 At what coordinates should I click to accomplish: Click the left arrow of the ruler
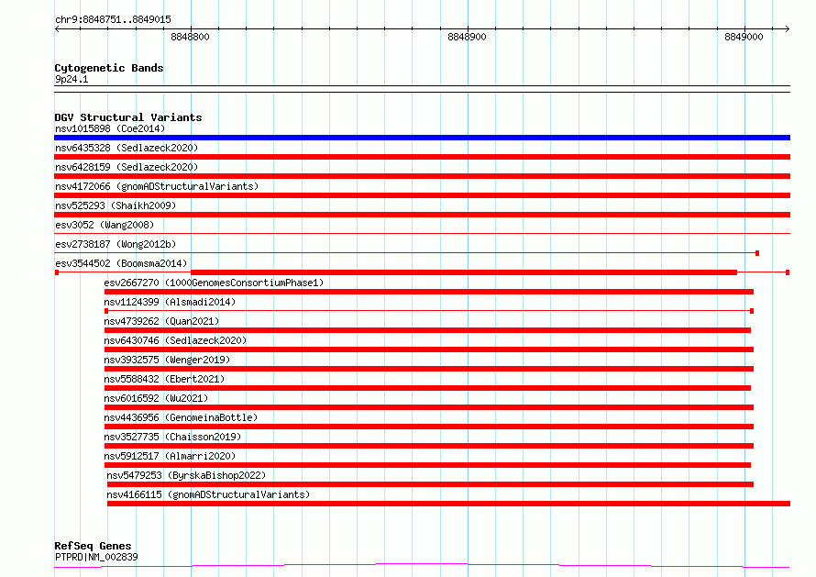(x=57, y=28)
